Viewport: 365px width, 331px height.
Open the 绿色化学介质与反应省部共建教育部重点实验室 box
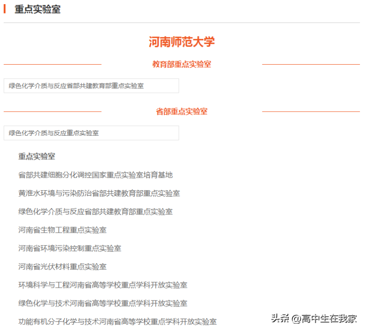(x=91, y=86)
